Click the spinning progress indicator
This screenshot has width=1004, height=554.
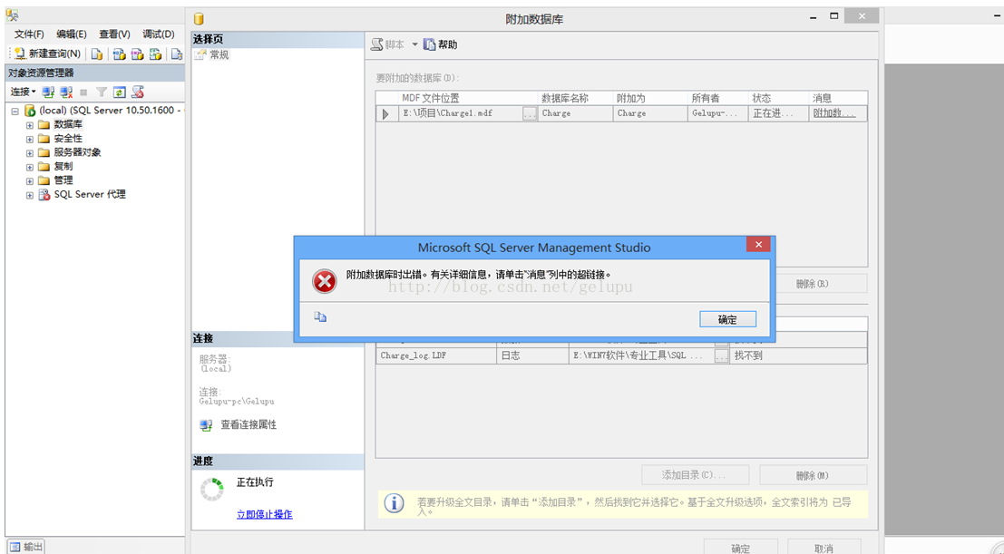click(212, 490)
